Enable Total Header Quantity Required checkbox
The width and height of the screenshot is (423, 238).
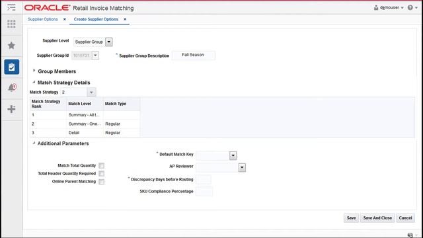(101, 173)
